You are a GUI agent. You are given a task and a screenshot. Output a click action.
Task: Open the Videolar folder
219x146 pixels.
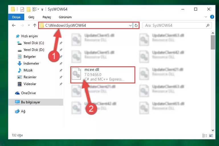(x=30, y=84)
